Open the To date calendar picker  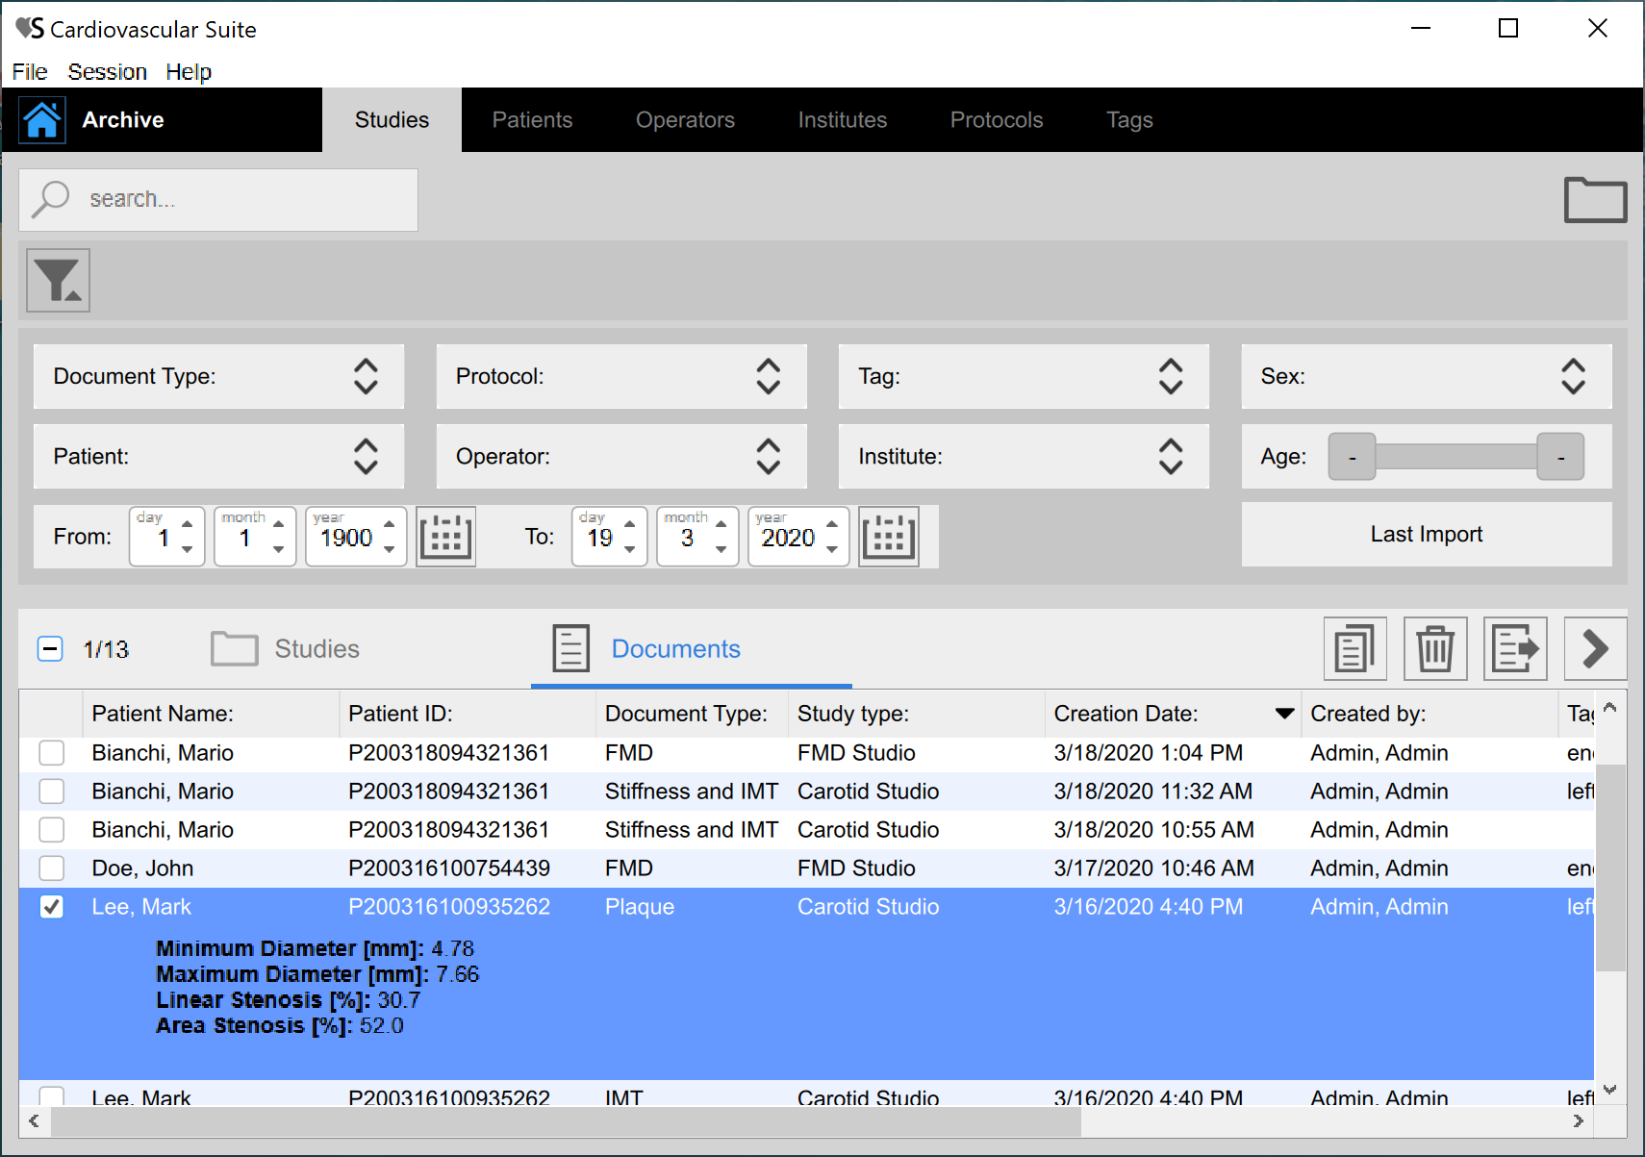[x=888, y=537]
